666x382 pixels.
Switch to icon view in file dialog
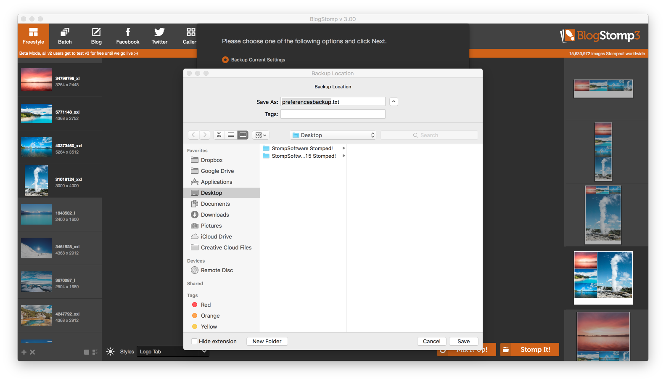219,135
